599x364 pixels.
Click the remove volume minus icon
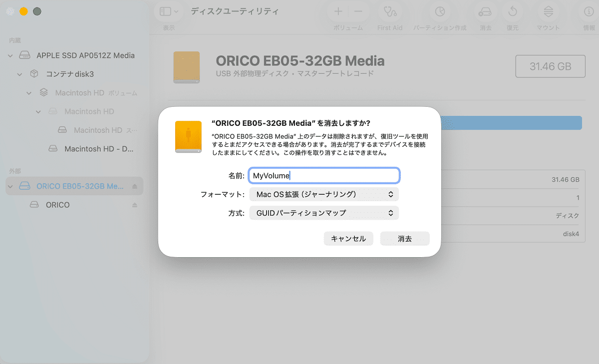[358, 11]
